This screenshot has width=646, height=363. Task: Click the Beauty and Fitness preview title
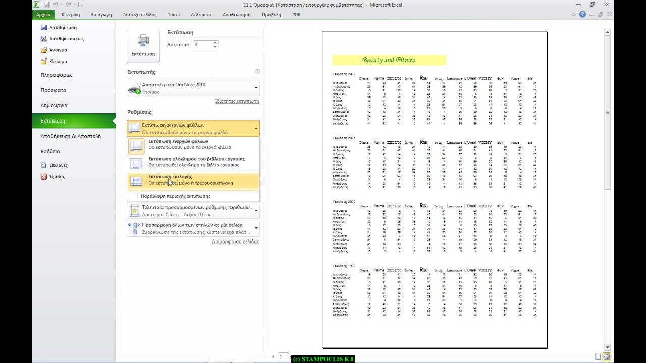pyautogui.click(x=389, y=60)
